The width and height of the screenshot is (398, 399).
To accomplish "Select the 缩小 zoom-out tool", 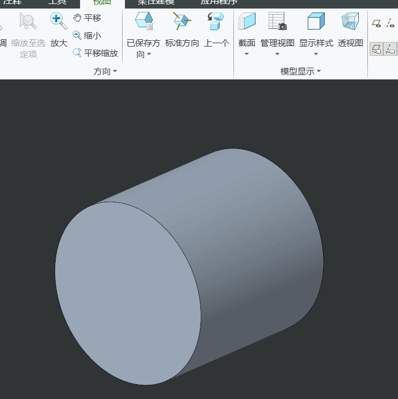I will point(87,35).
